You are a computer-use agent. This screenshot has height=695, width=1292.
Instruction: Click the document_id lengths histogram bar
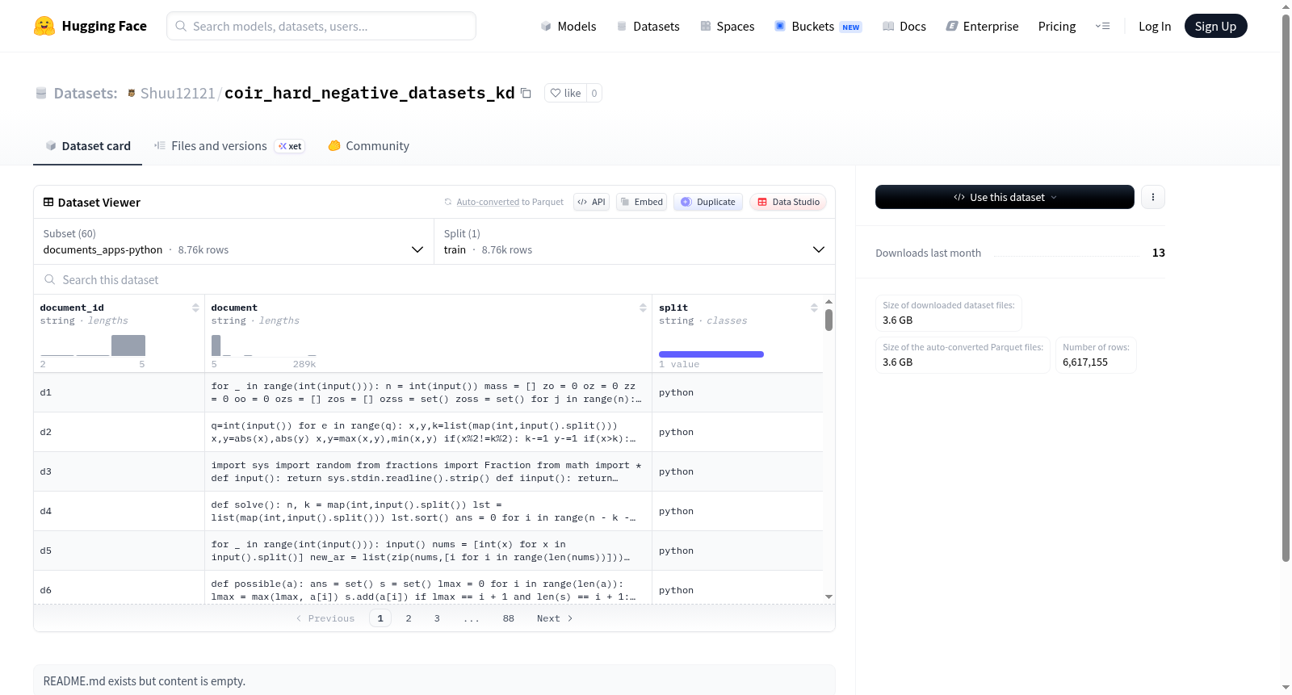point(128,345)
